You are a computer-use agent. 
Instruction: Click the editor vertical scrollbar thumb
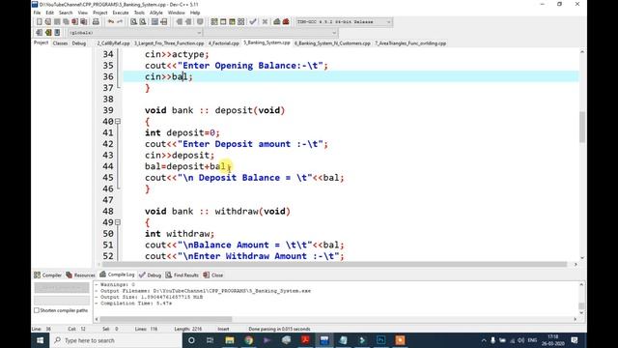click(x=582, y=127)
